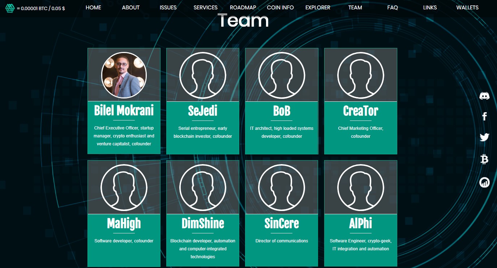Select the TEAM menu item
The image size is (497, 268).
355,8
